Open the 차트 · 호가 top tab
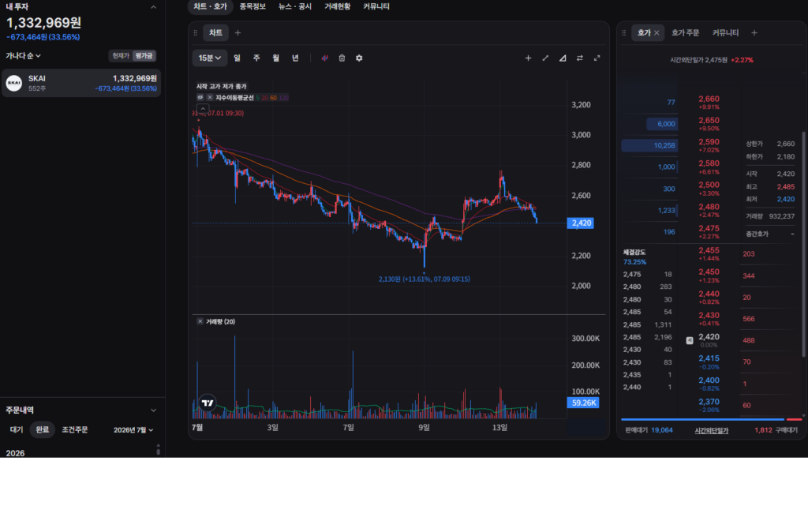 (210, 6)
